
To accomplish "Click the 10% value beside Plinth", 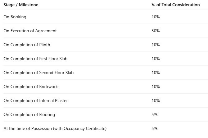I will point(156,45).
